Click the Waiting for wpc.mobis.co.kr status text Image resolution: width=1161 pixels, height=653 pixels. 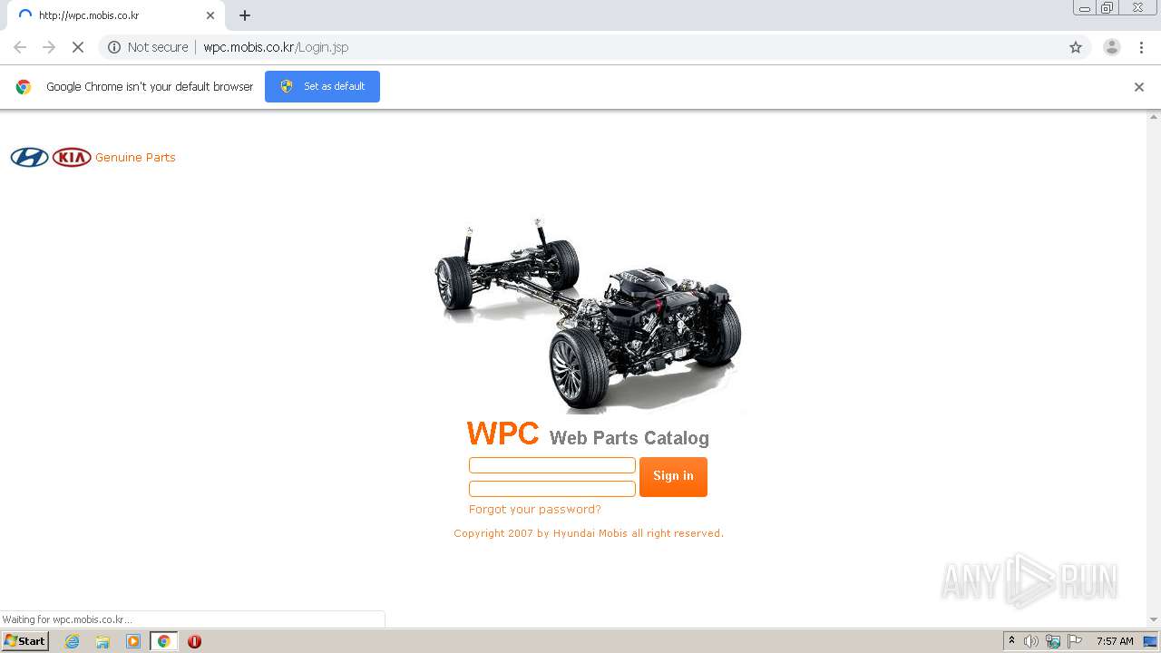point(67,619)
